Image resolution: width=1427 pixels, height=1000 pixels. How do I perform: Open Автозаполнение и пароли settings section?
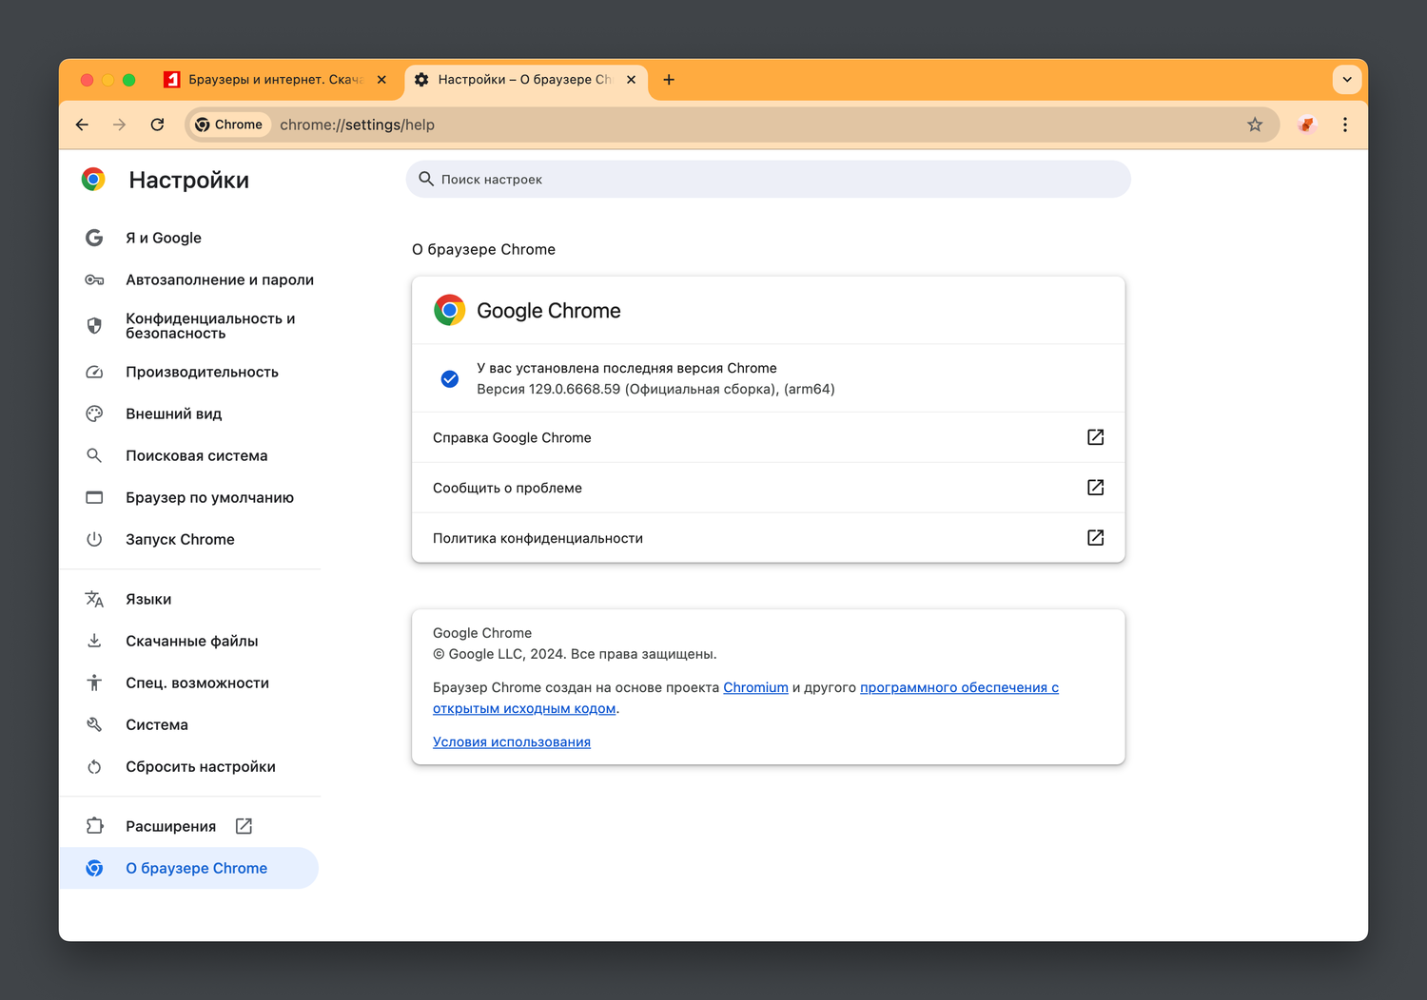(219, 279)
